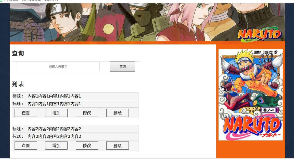Viewport: 294px width, 159px height.
Task: Click 增加 button under the 内容1 entry
Action: (x=56, y=113)
